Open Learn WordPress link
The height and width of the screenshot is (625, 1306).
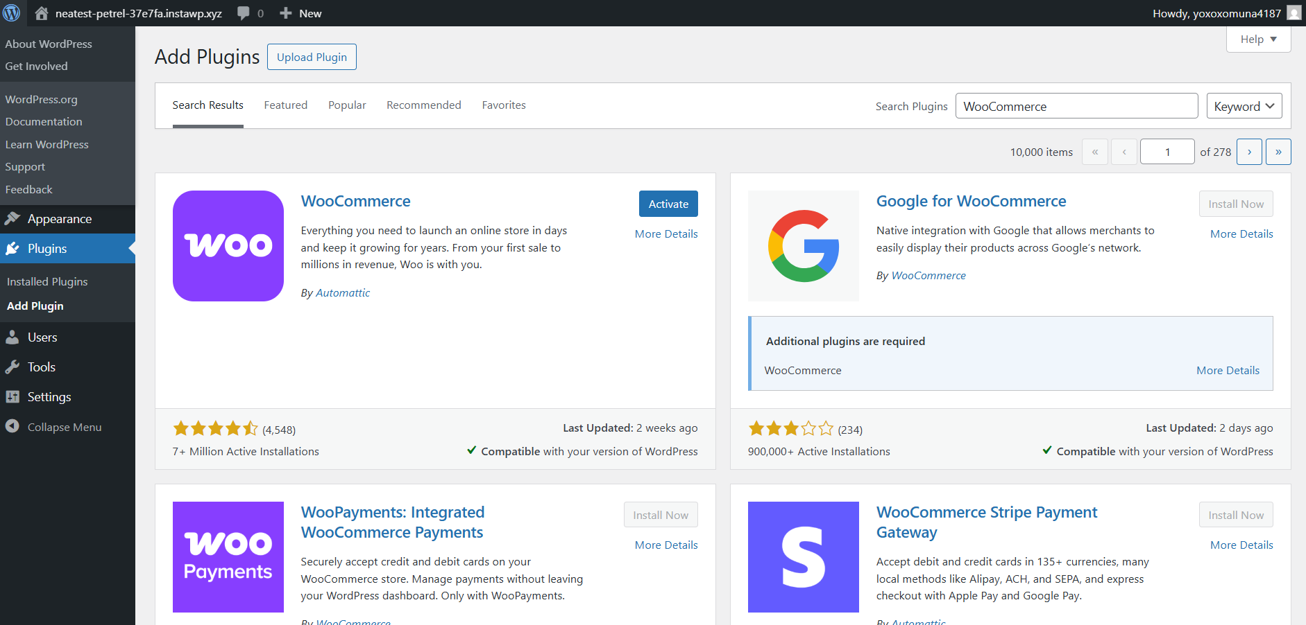click(47, 145)
